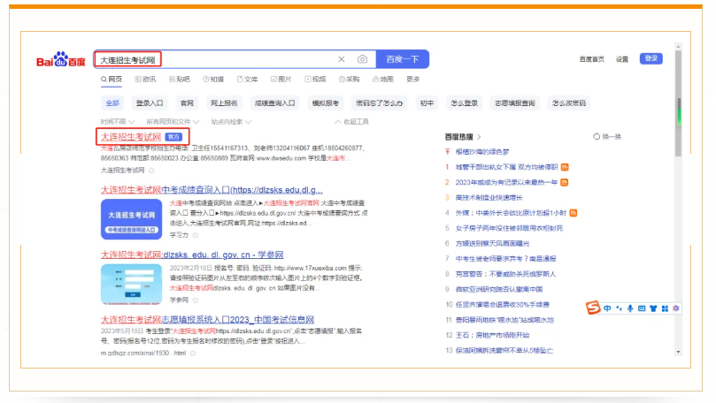The image size is (716, 403).
Task: Open Sogou soft keyboard icon
Action: (642, 308)
